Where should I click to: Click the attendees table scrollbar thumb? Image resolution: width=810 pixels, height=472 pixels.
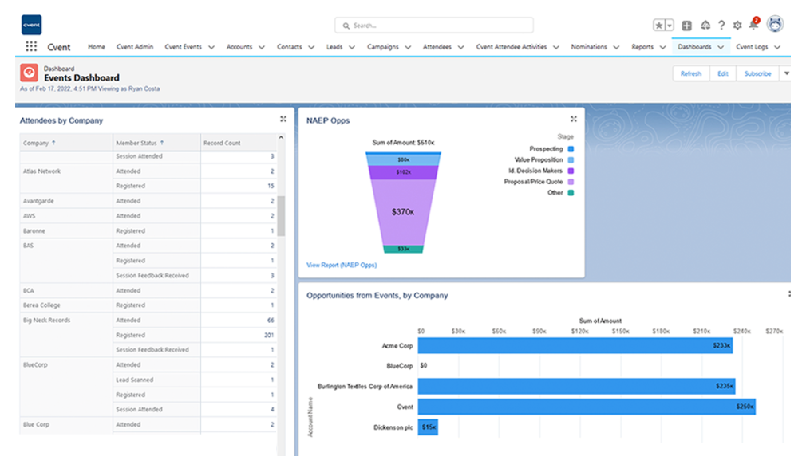click(281, 215)
